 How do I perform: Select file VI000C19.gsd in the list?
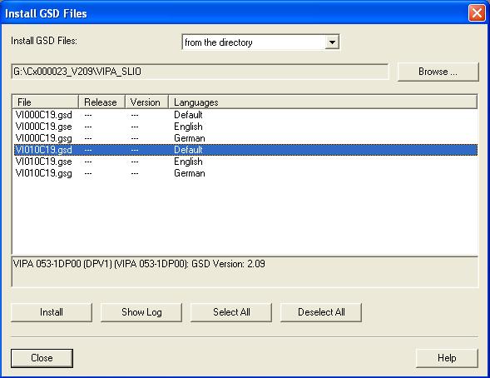click(44, 115)
